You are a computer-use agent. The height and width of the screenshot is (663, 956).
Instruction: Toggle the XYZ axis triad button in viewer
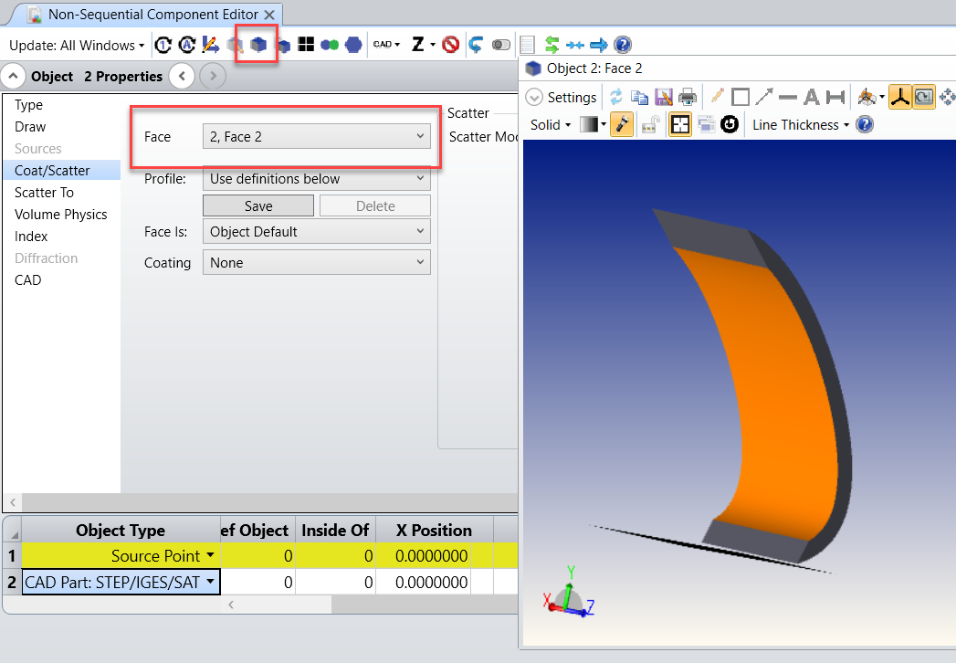(x=900, y=97)
